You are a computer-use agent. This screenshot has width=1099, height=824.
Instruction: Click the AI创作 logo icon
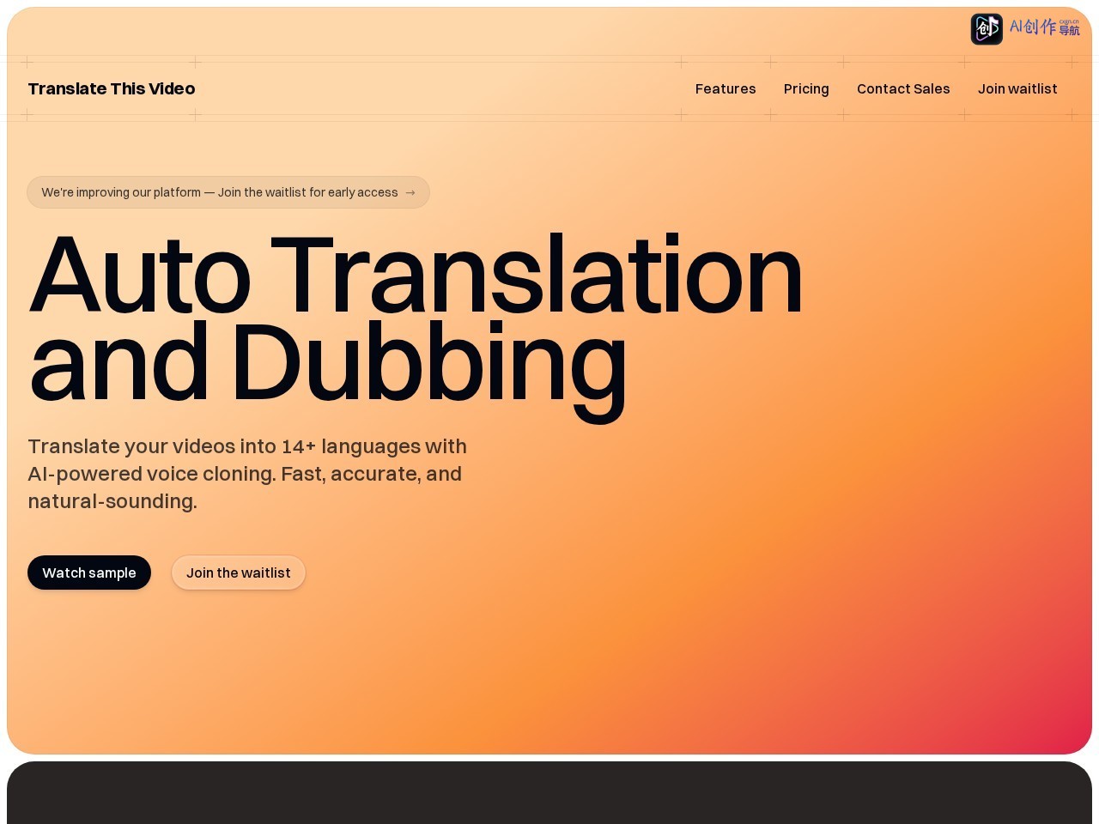click(x=987, y=29)
